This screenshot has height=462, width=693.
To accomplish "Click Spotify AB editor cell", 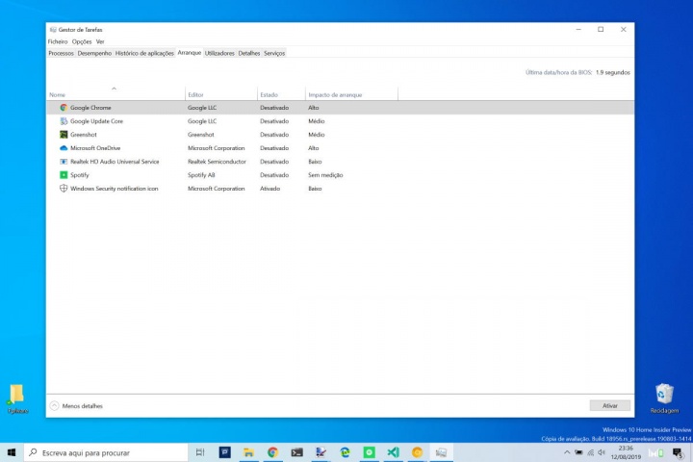I will pyautogui.click(x=201, y=175).
